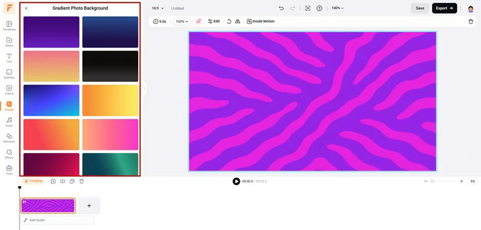Open the Elements sidebar panel
The width and height of the screenshot is (481, 230).
tap(9, 138)
